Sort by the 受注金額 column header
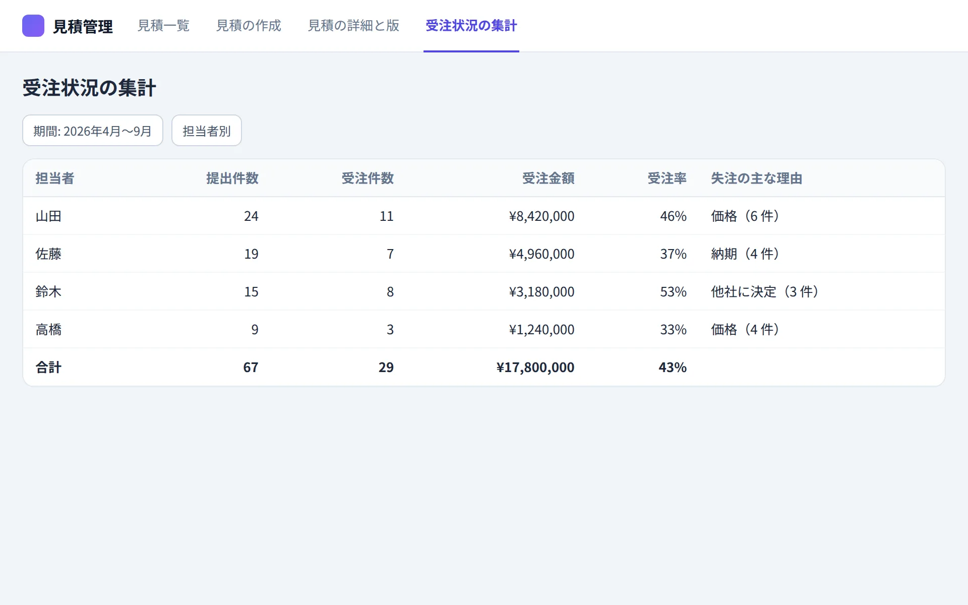 (x=549, y=178)
